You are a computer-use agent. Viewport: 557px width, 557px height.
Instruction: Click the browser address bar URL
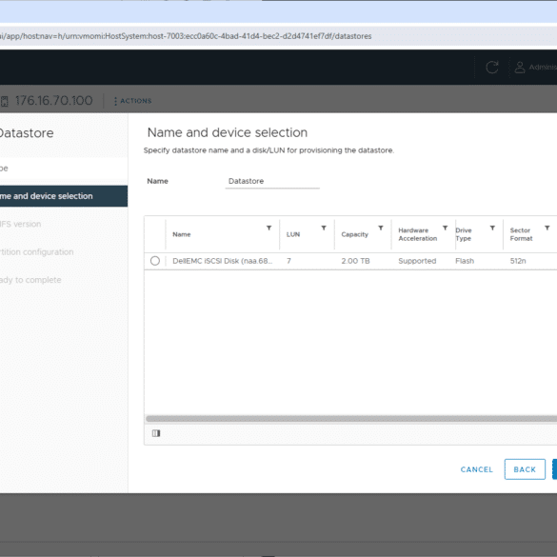(x=186, y=36)
